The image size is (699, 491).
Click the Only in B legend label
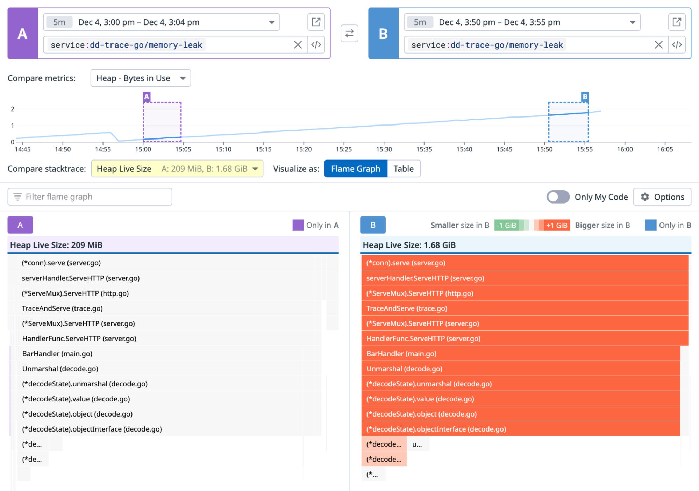pyautogui.click(x=675, y=225)
